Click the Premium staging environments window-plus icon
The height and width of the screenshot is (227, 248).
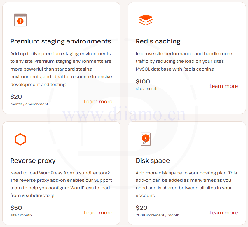coord(20,20)
